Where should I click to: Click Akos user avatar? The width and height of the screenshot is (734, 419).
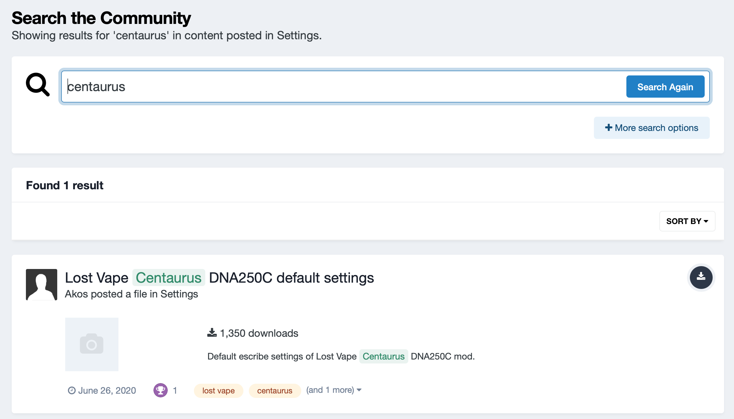click(x=42, y=285)
